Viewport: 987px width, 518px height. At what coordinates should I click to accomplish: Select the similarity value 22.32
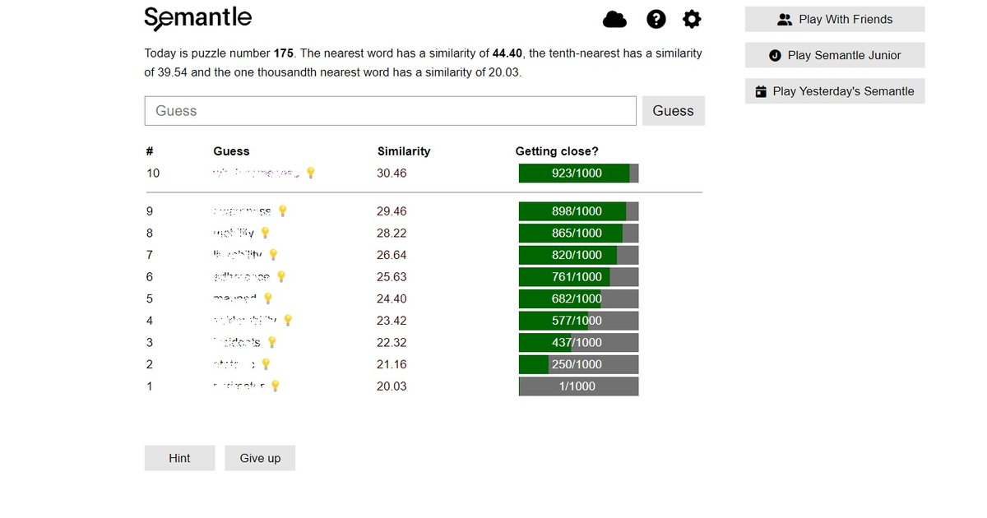392,342
